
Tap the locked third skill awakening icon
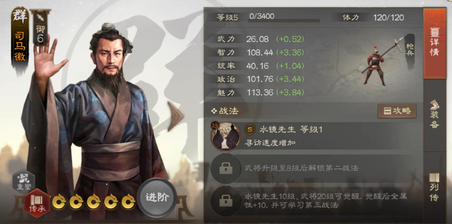click(x=226, y=201)
